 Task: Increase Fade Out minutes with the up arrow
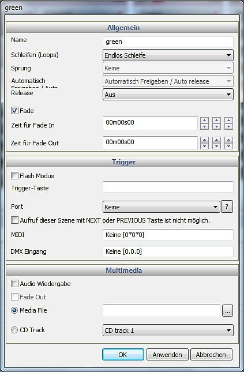(x=204, y=140)
